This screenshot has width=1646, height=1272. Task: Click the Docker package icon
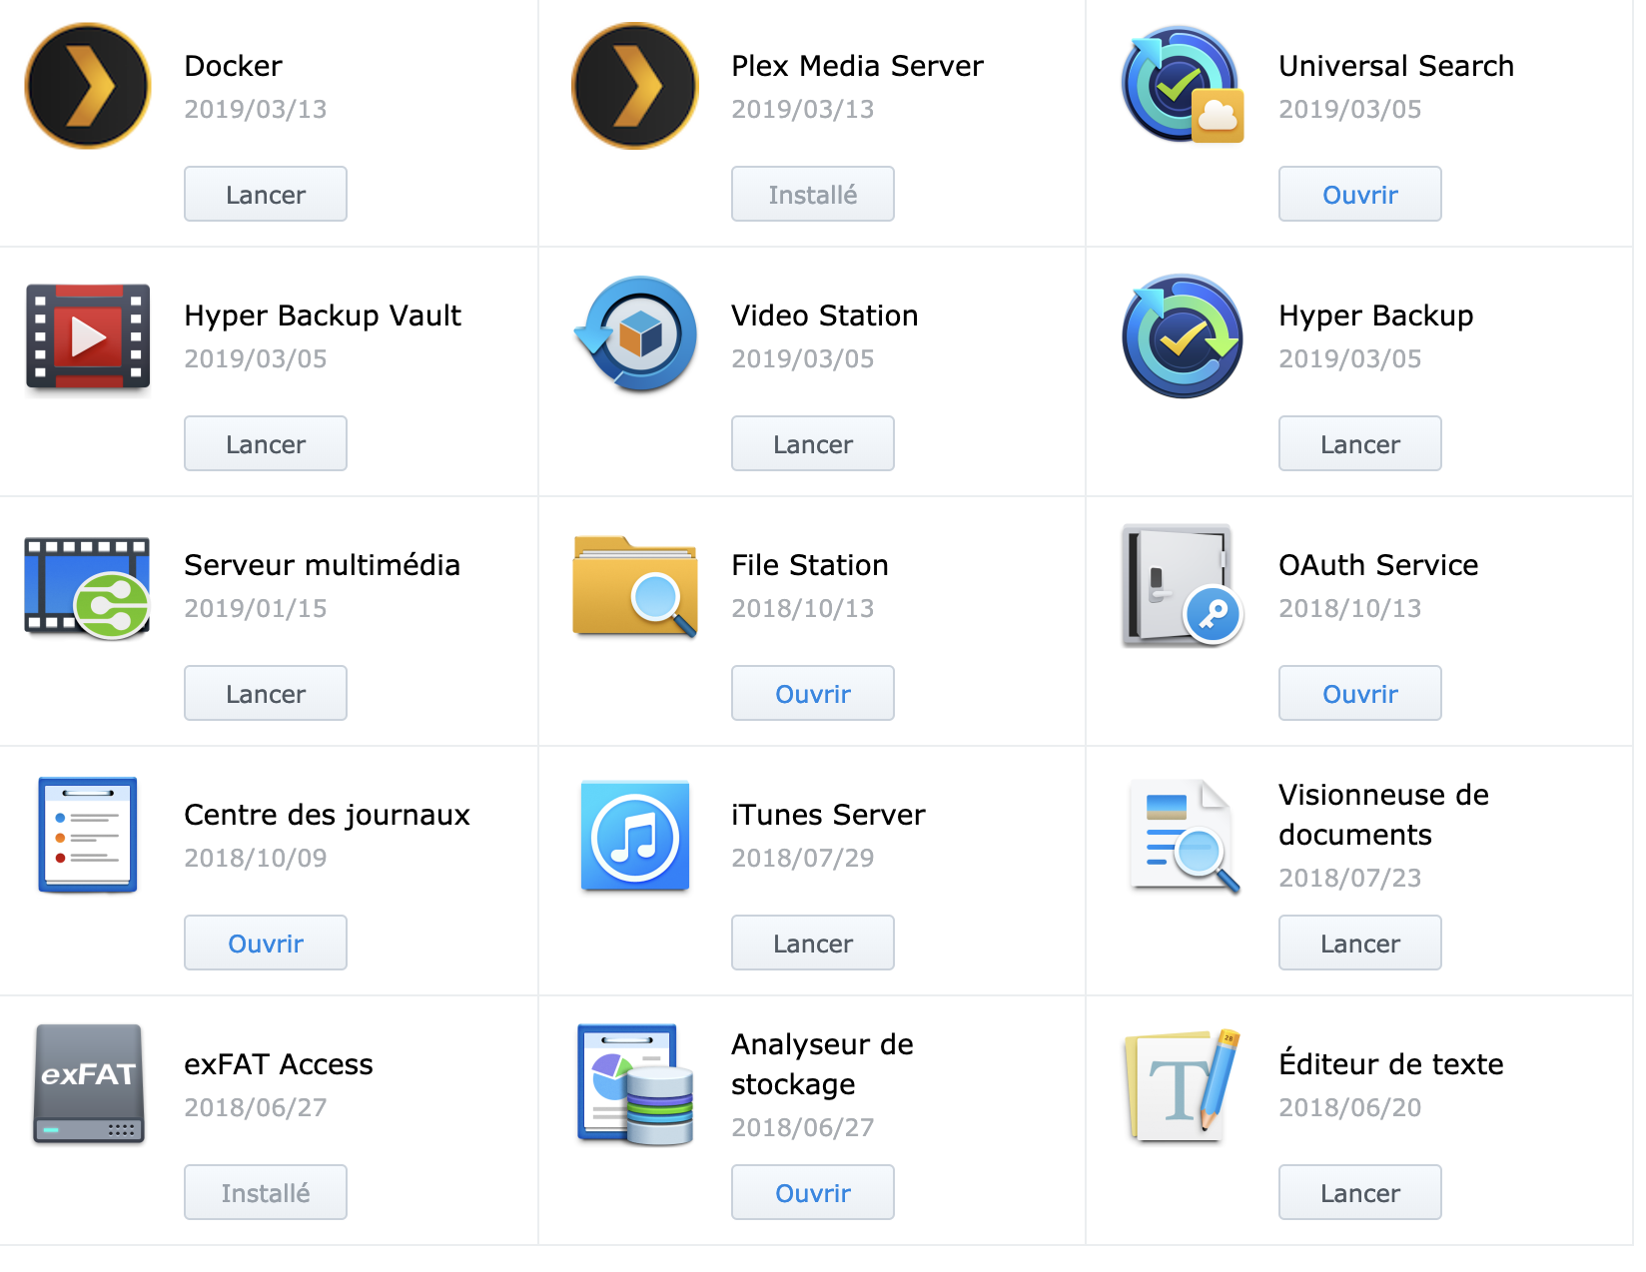coord(88,86)
